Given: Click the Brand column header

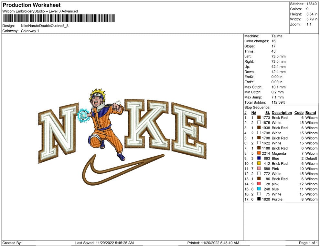Looking at the screenshot, I should tap(311, 113).
